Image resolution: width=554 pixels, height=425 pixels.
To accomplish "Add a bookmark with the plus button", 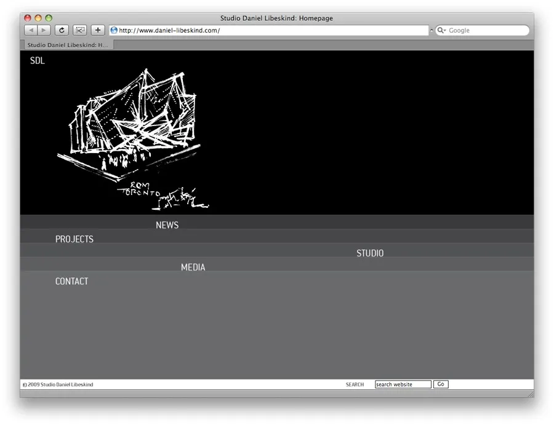I will pyautogui.click(x=98, y=30).
